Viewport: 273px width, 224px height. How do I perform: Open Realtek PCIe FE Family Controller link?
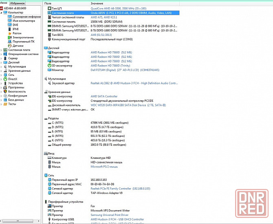pyautogui.click(x=120, y=189)
